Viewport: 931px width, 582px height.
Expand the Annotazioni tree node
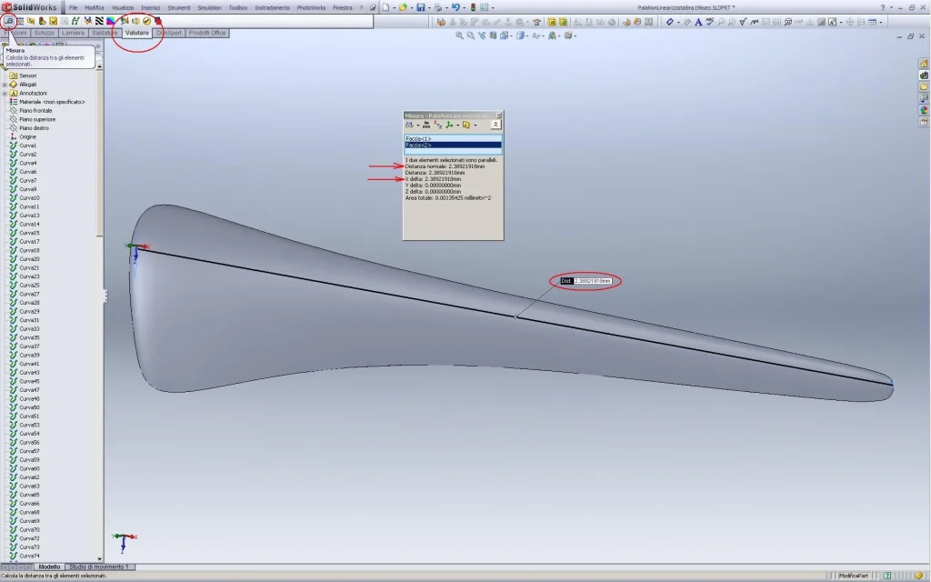point(5,93)
